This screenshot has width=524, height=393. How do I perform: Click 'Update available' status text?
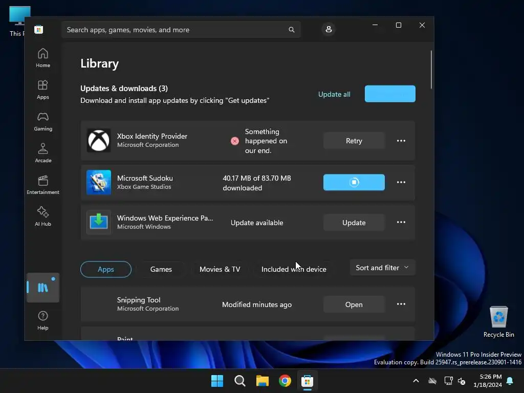pos(257,223)
